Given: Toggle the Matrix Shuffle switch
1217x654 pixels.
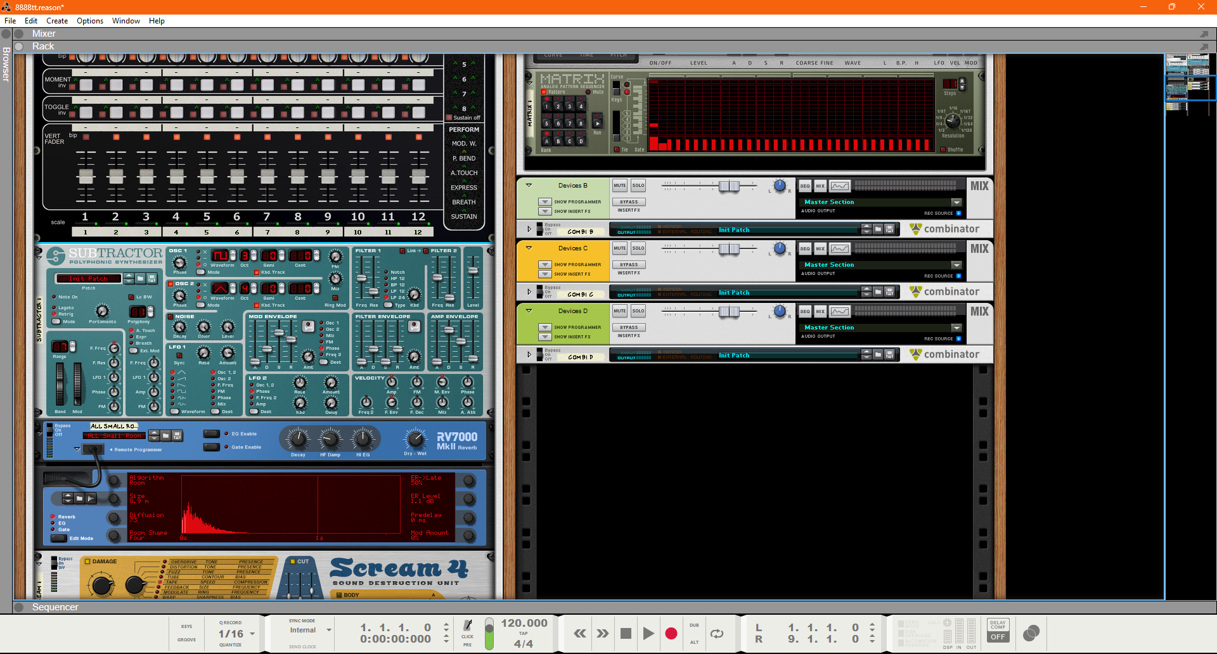Looking at the screenshot, I should tap(943, 150).
